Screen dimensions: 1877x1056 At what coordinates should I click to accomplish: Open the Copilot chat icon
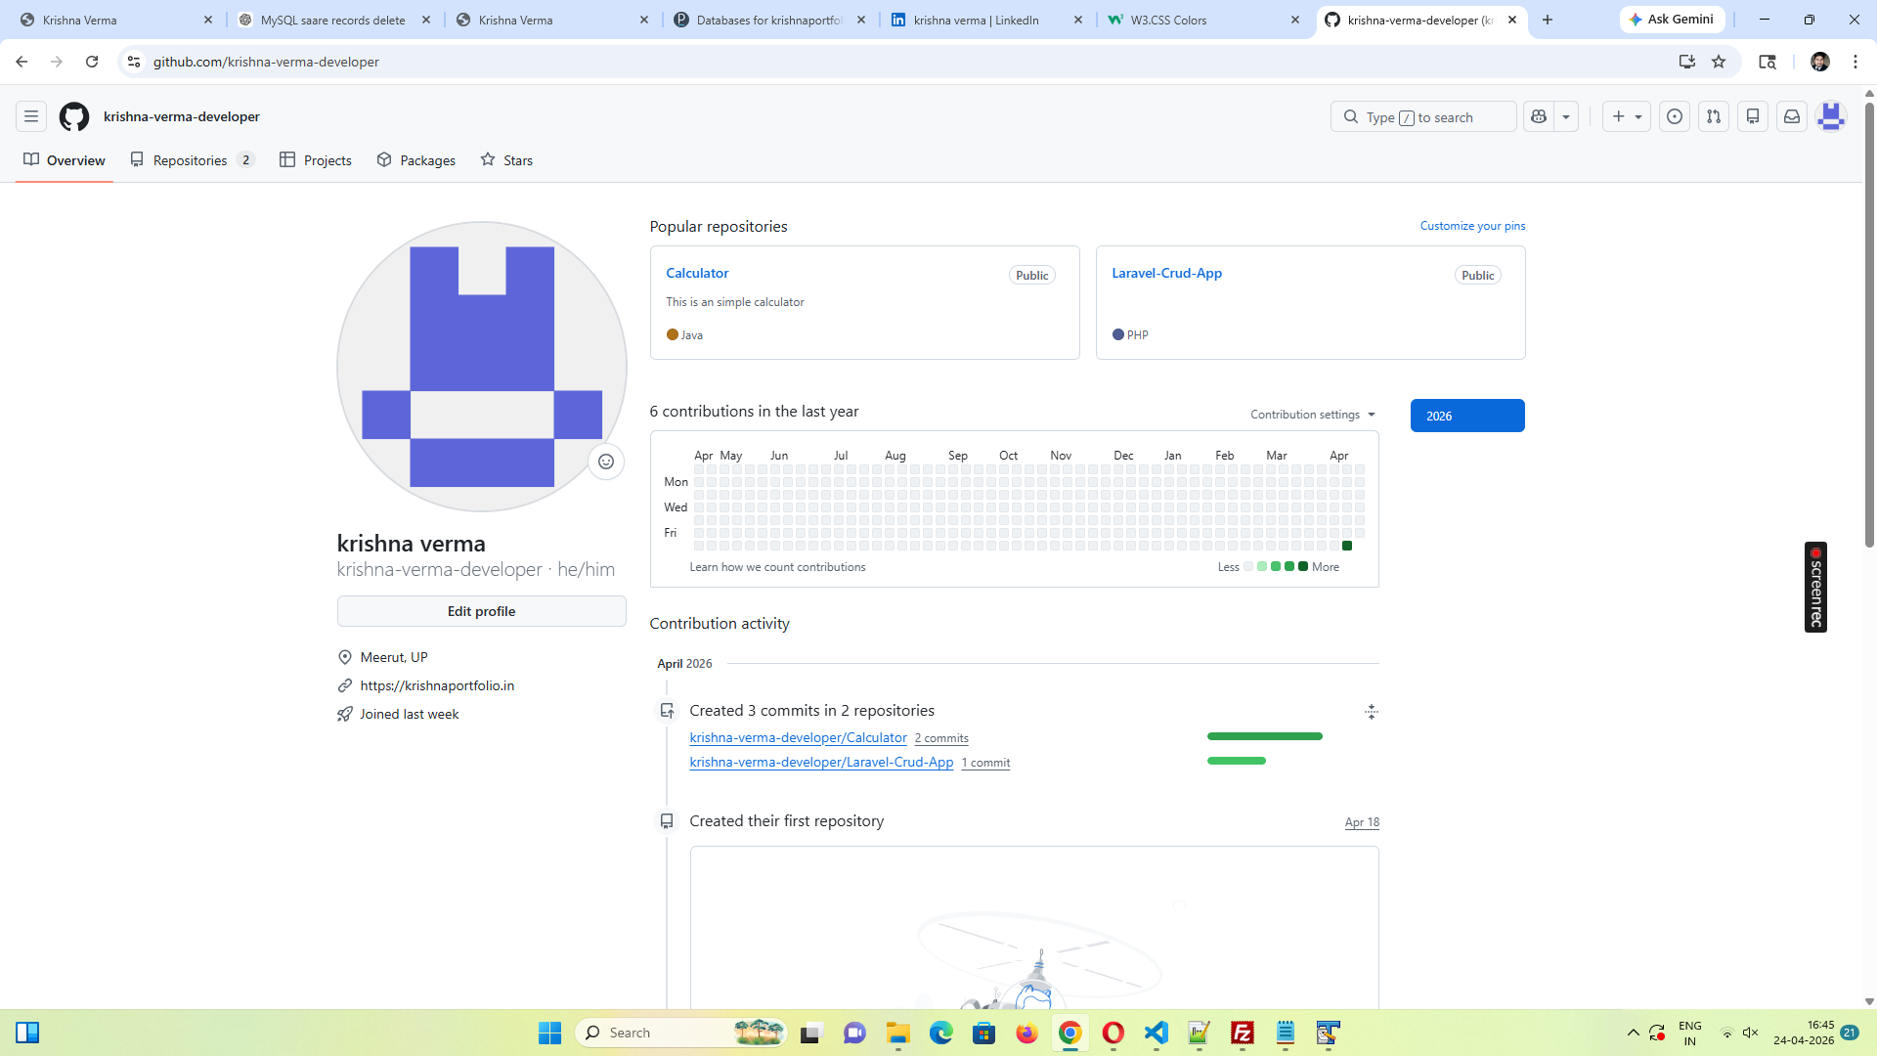[1539, 116]
